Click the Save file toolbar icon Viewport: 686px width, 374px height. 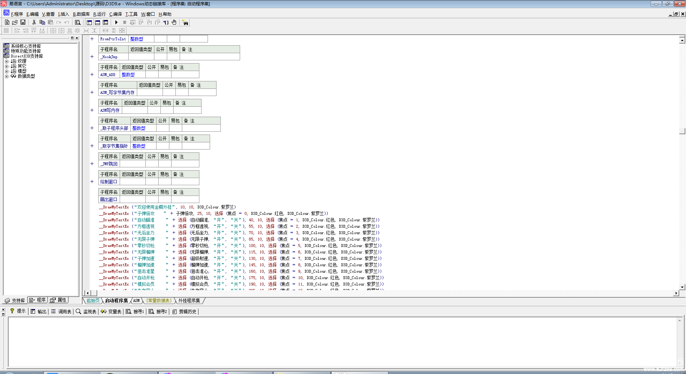23,22
